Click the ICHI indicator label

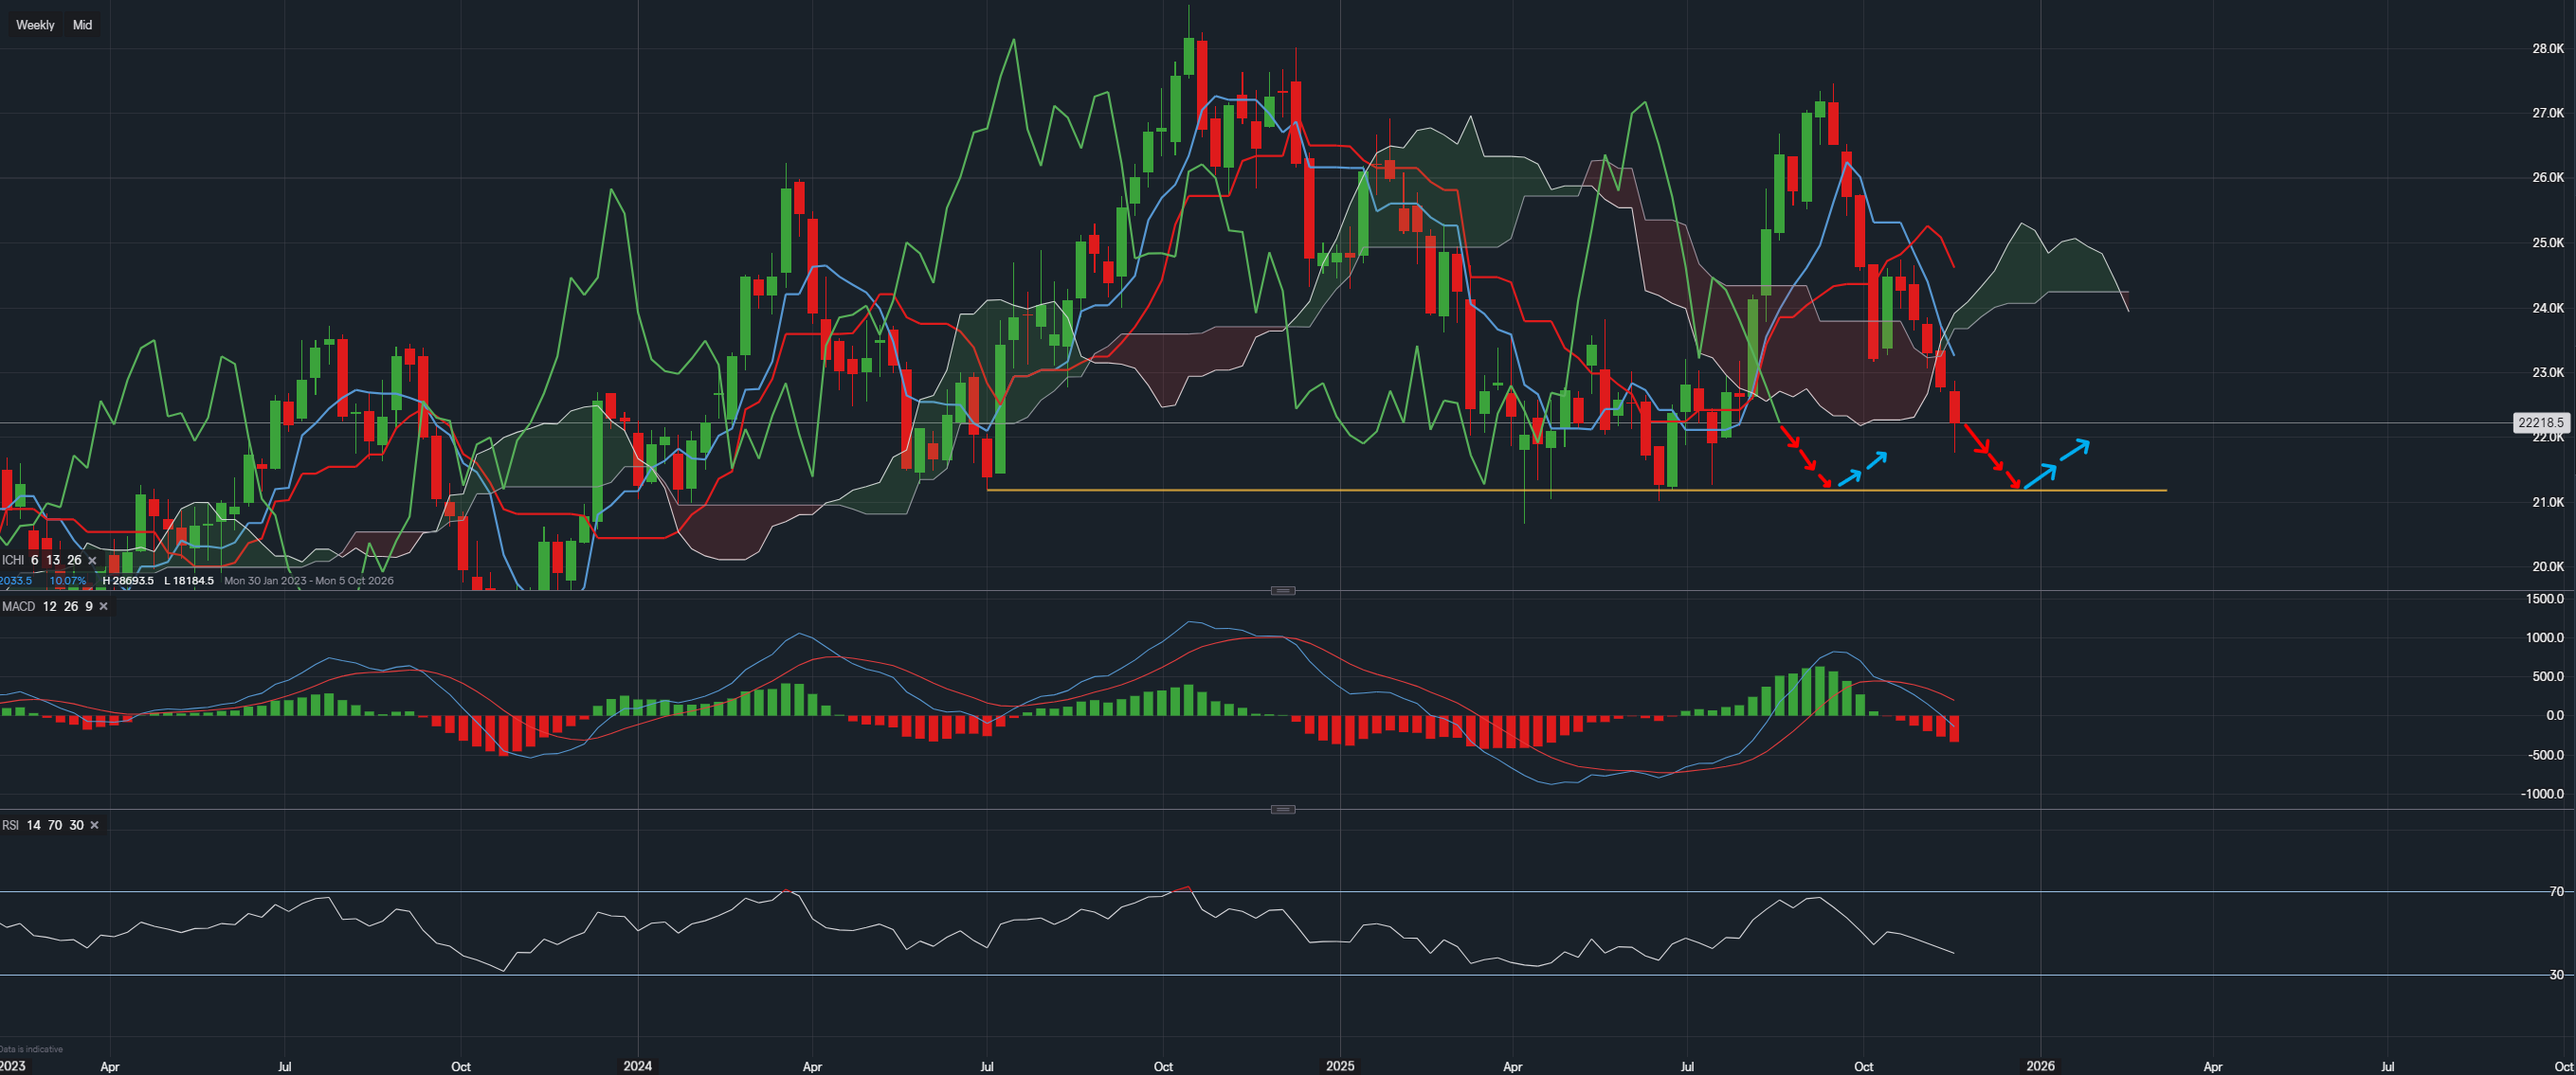click(13, 561)
